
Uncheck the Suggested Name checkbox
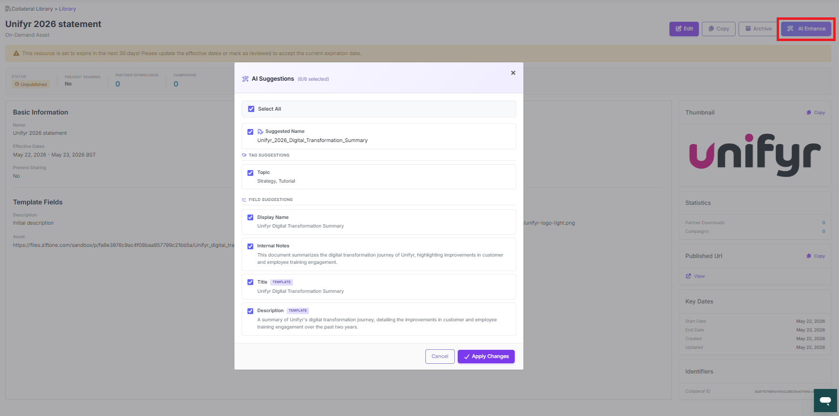tap(250, 132)
